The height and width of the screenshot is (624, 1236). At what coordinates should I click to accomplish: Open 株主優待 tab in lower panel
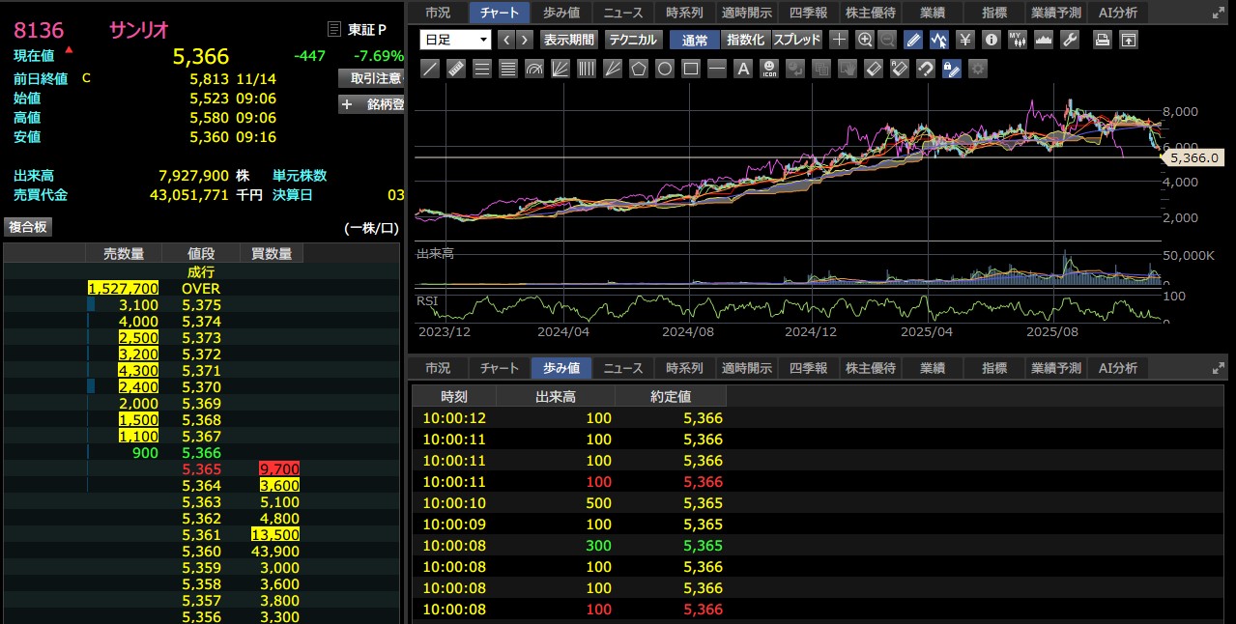click(871, 368)
